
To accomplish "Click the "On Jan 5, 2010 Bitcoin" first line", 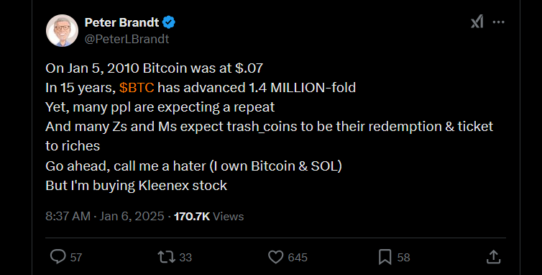I will 155,68.
